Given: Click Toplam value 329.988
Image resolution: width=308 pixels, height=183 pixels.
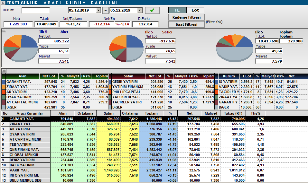Looking at the screenshot, I should click(x=292, y=41).
